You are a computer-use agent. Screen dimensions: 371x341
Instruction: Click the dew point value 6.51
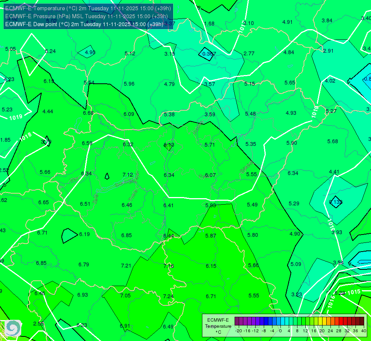pyautogui.click(x=85, y=204)
